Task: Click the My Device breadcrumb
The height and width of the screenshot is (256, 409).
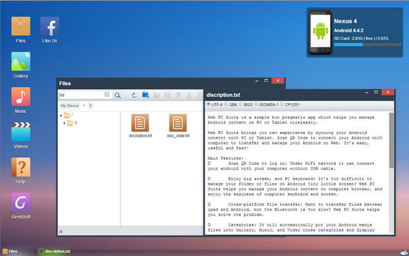Action: [69, 106]
